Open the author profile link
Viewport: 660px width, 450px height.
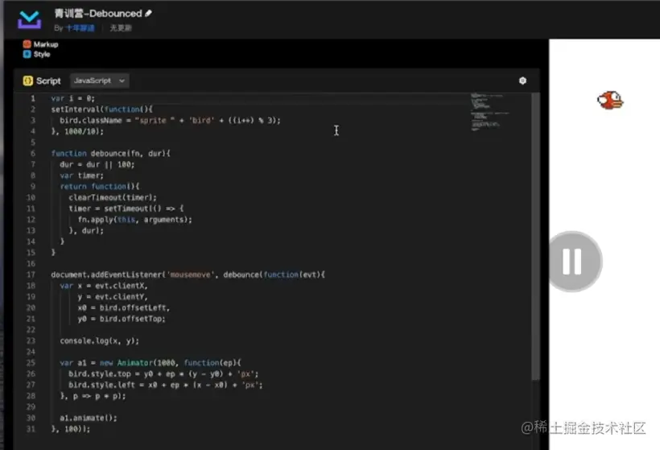80,28
